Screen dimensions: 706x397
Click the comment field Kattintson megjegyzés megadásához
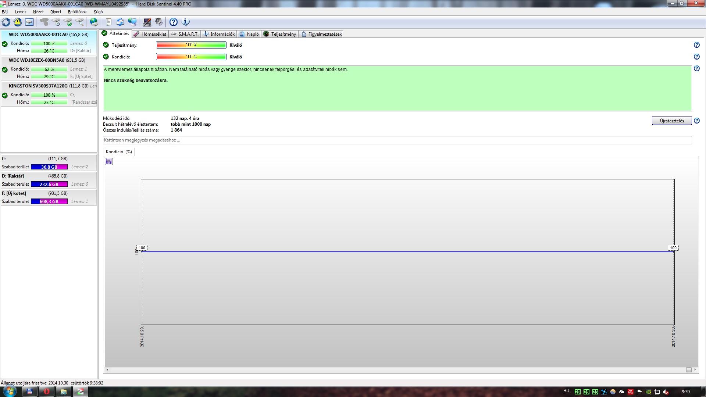coord(397,140)
